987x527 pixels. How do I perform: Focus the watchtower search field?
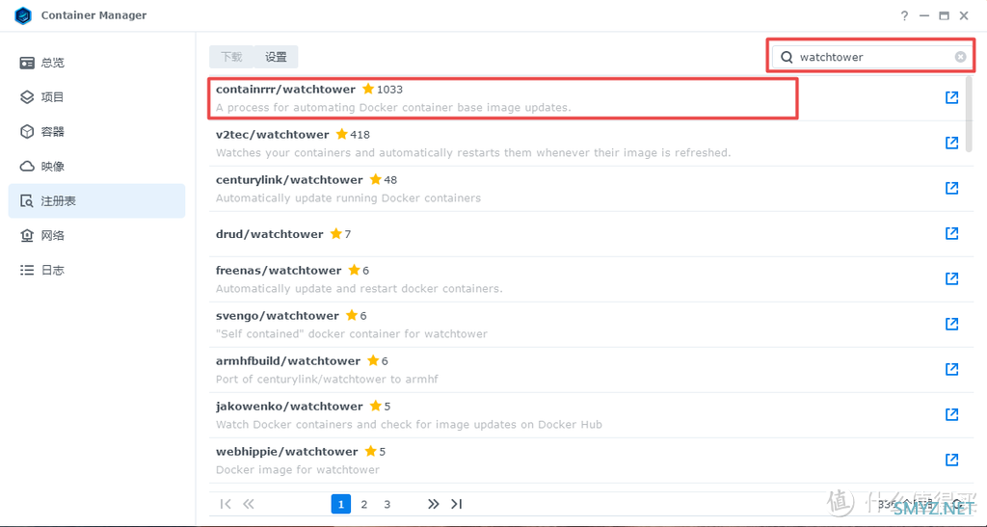click(x=871, y=57)
